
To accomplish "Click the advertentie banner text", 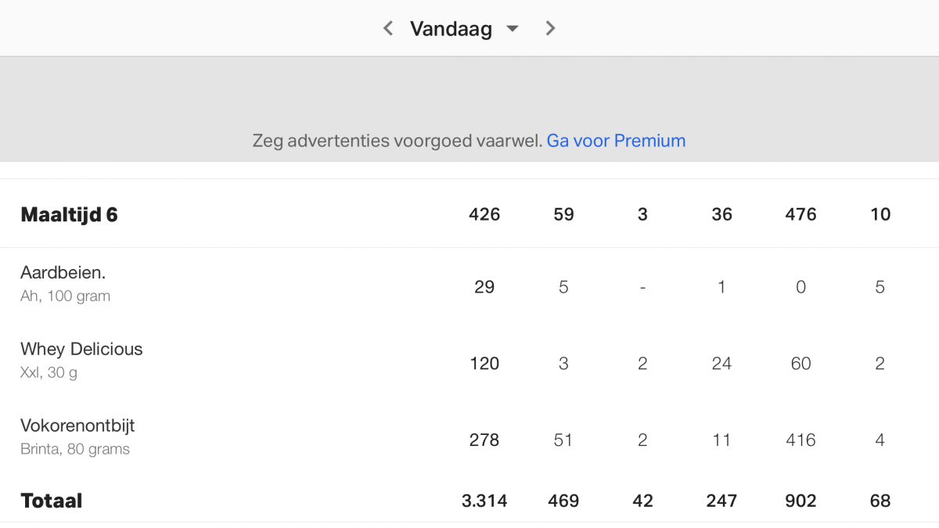I will pos(397,141).
